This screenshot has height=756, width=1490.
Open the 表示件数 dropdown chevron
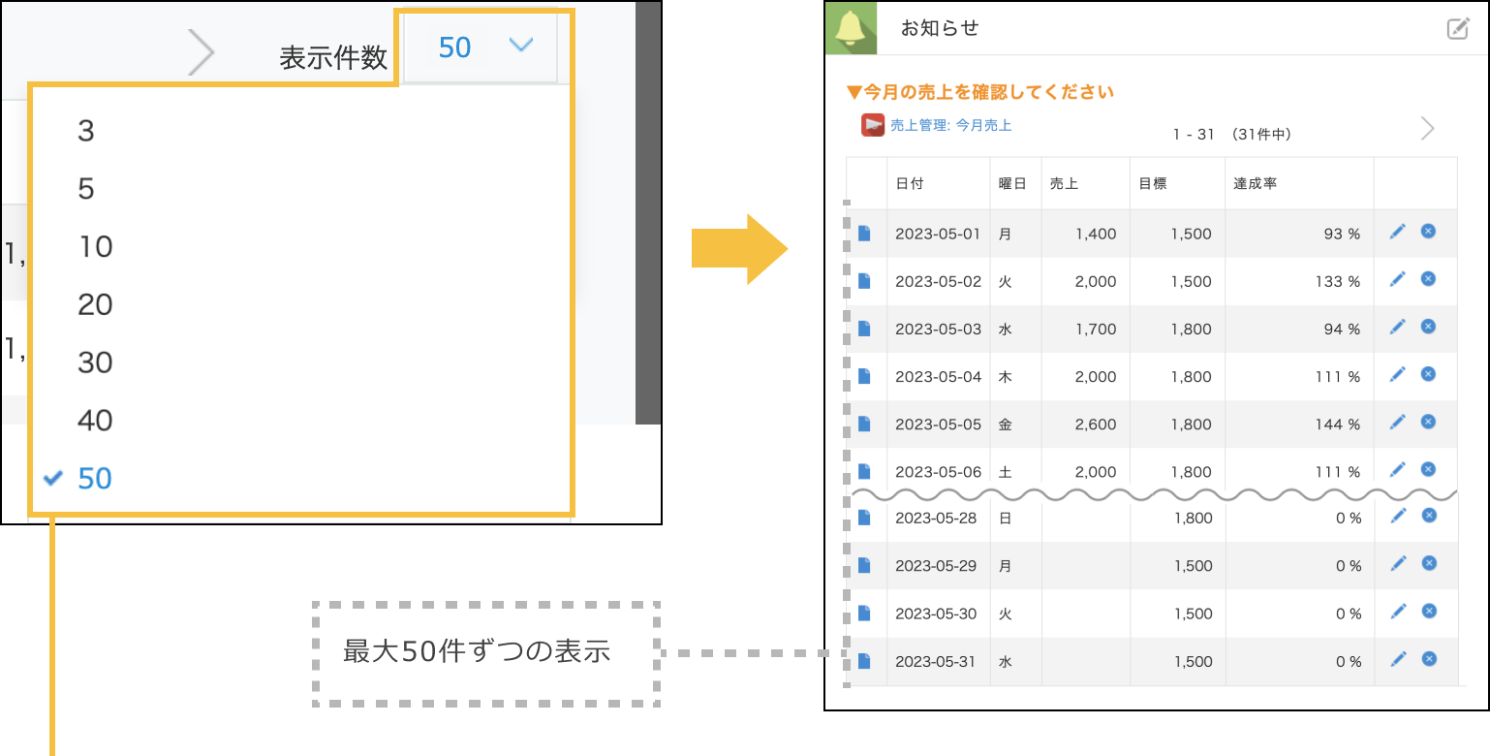522,47
